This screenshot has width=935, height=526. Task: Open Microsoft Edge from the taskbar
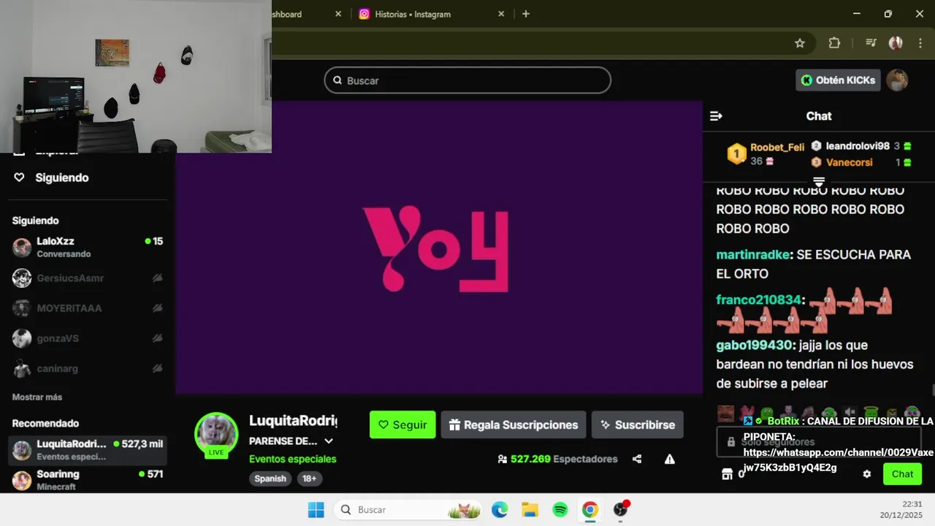(500, 510)
